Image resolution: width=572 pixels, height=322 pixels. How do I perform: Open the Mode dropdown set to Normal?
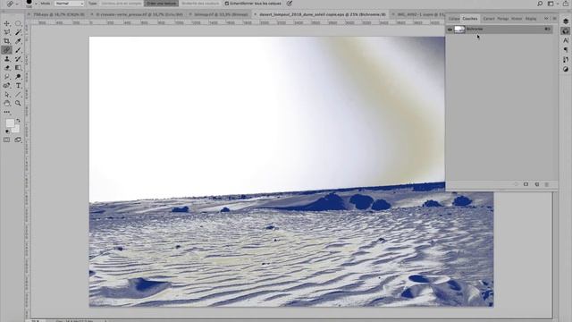(x=70, y=4)
